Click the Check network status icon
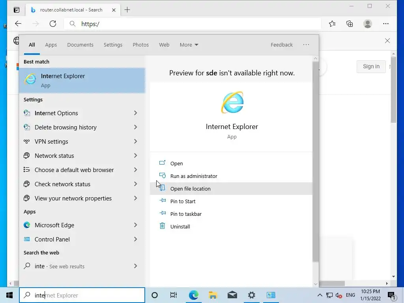Image resolution: width=404 pixels, height=303 pixels. [x=27, y=184]
